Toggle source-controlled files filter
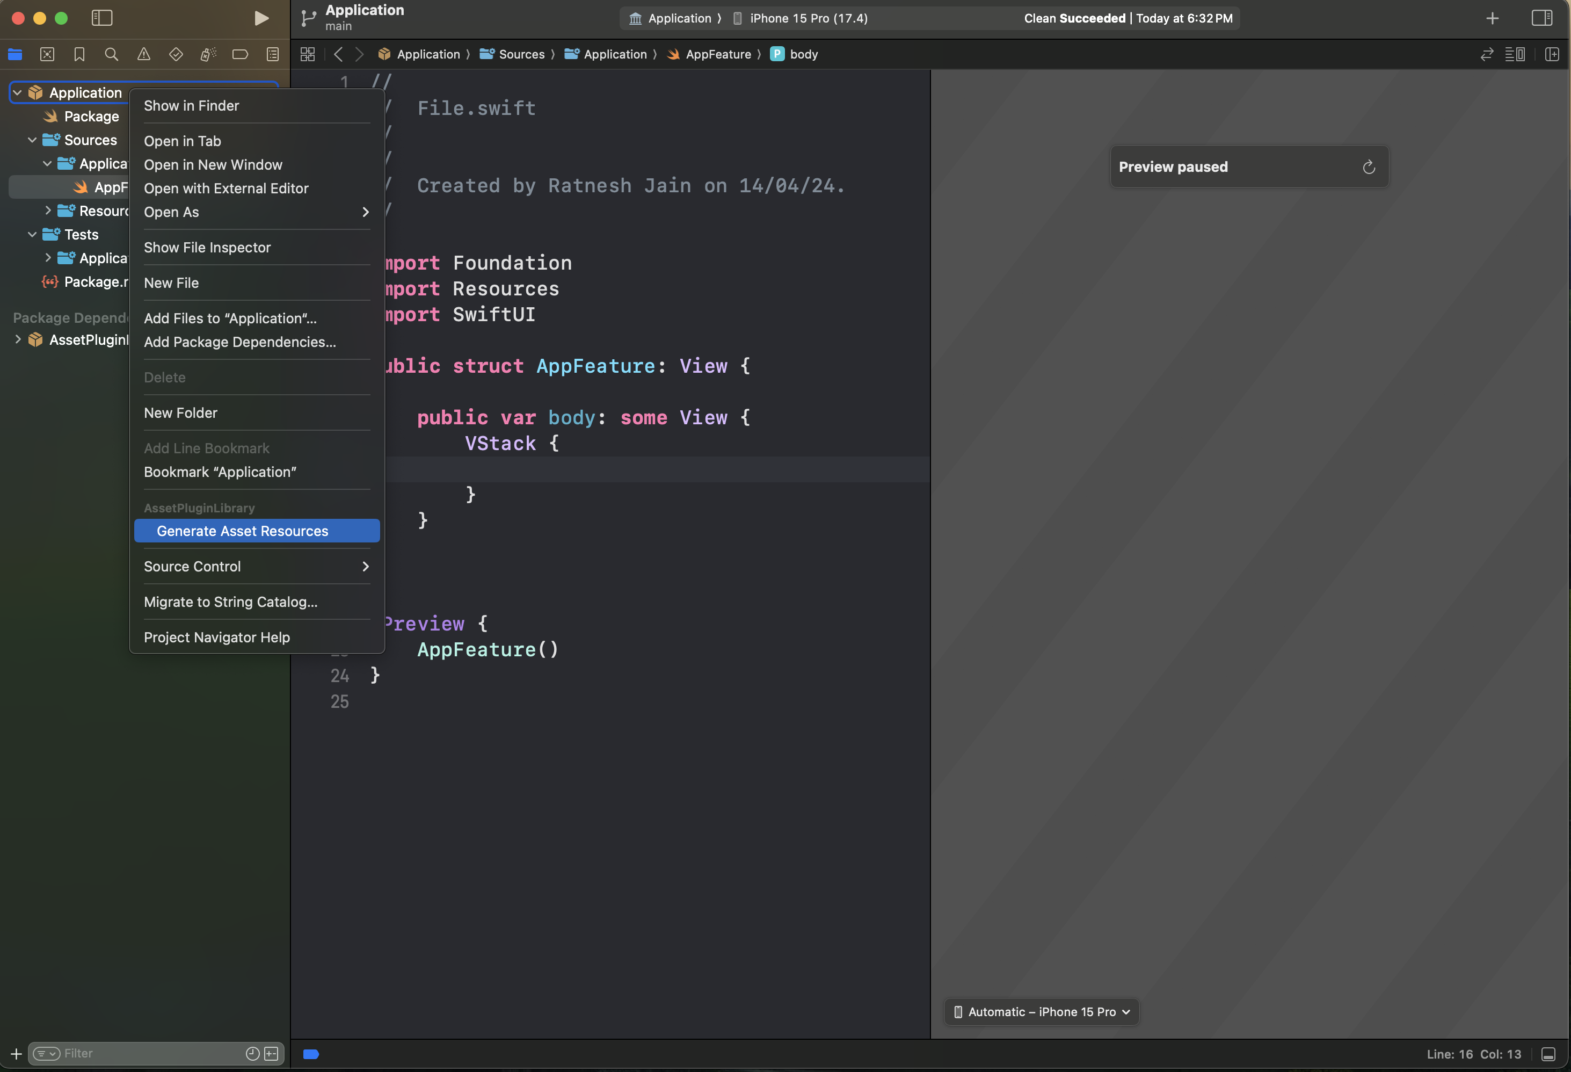 [271, 1054]
